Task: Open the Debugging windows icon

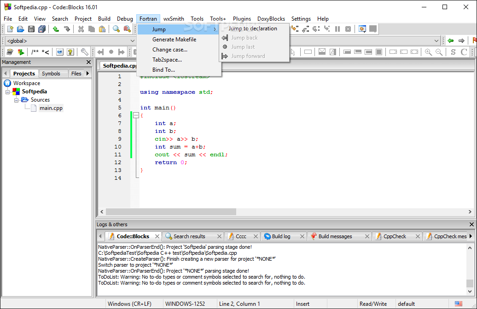Action: click(362, 29)
